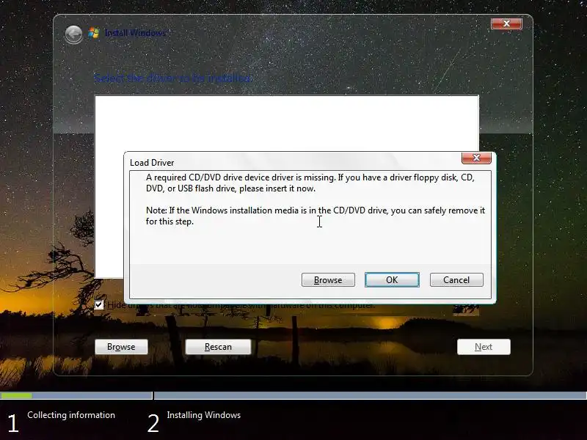Click 'Select the driver to be installed' heading
This screenshot has width=587, height=440.
click(x=172, y=78)
